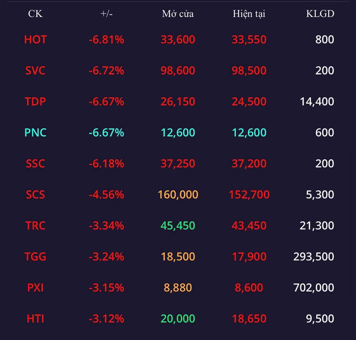Click the -6.81% change for HOT

pos(106,40)
